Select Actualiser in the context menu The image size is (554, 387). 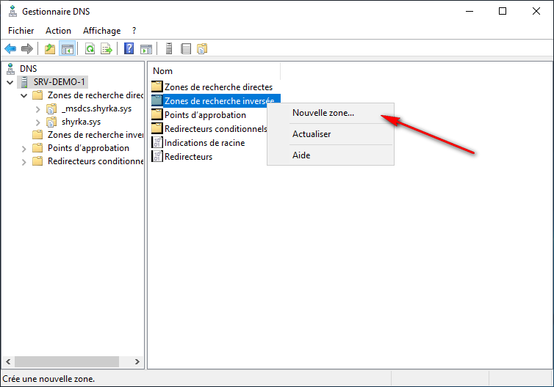(312, 134)
